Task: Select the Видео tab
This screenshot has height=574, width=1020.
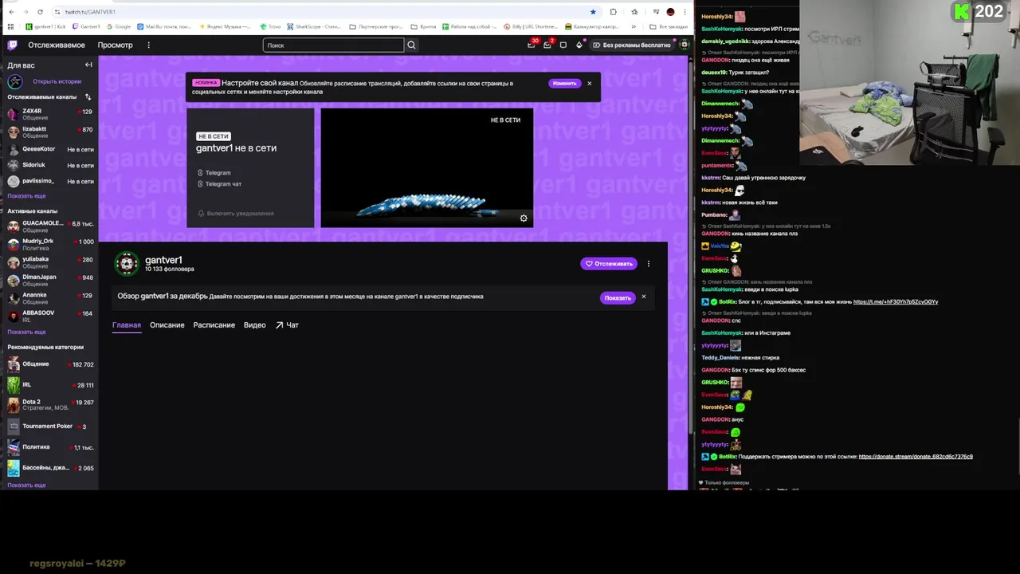Action: point(254,325)
